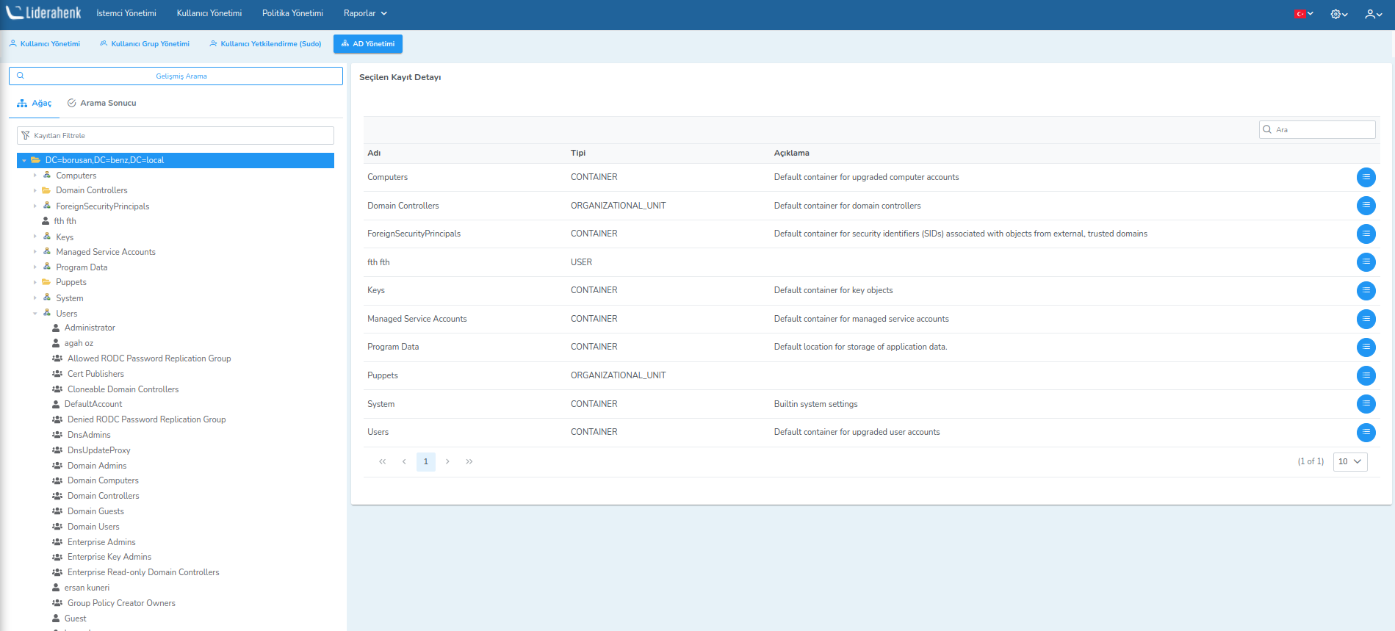Viewport: 1395px width, 631px height.
Task: Click details icon for fth fth row
Action: click(x=1366, y=262)
